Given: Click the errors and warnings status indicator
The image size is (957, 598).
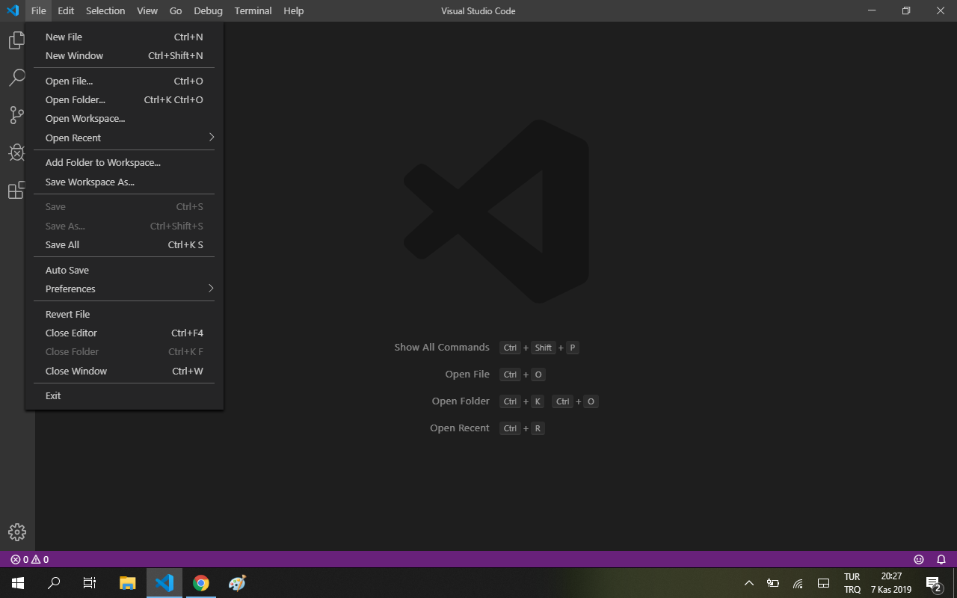Looking at the screenshot, I should (30, 559).
